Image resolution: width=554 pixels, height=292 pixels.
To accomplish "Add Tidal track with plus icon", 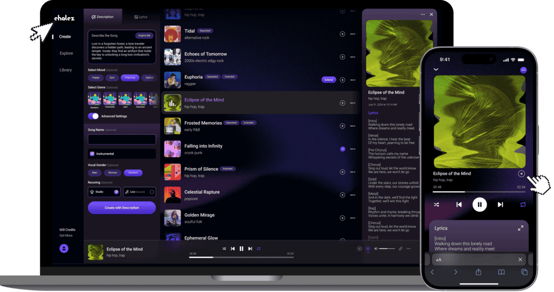I will click(x=342, y=34).
